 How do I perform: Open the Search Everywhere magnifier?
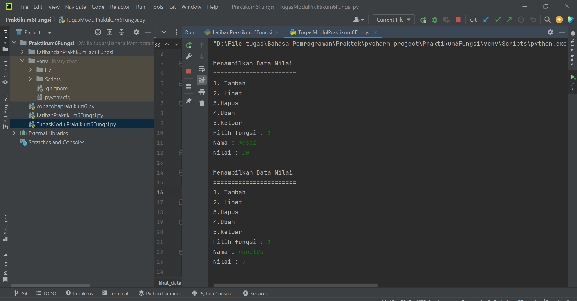click(x=547, y=20)
